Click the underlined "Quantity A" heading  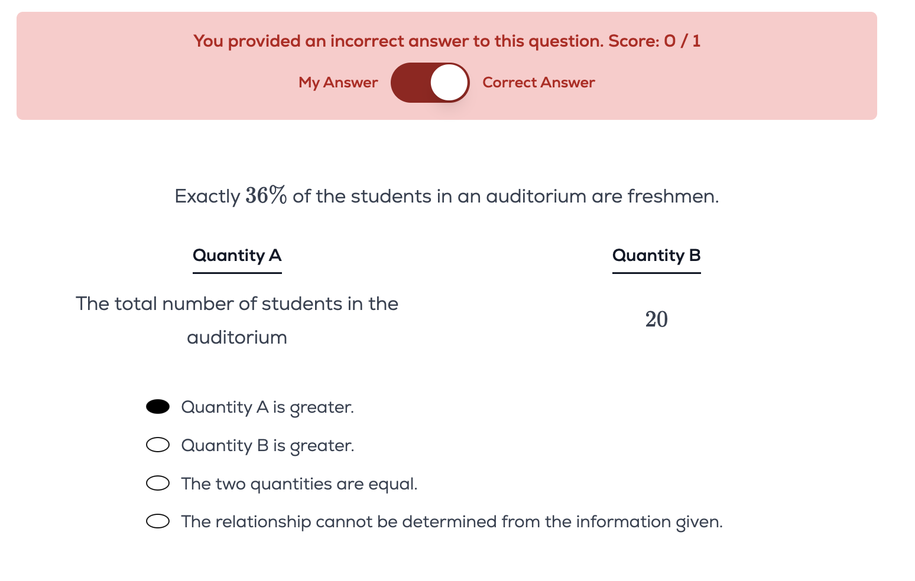click(237, 256)
